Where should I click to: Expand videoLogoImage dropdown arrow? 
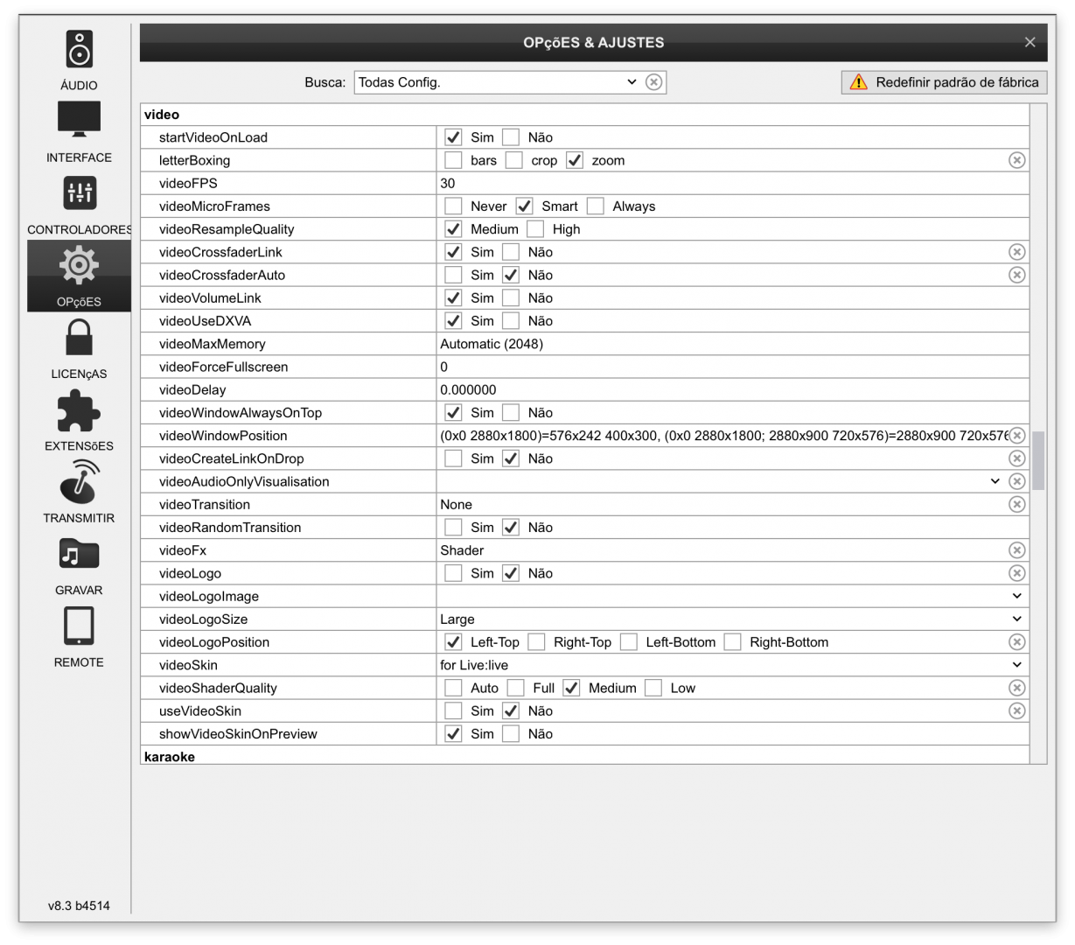coord(1016,596)
